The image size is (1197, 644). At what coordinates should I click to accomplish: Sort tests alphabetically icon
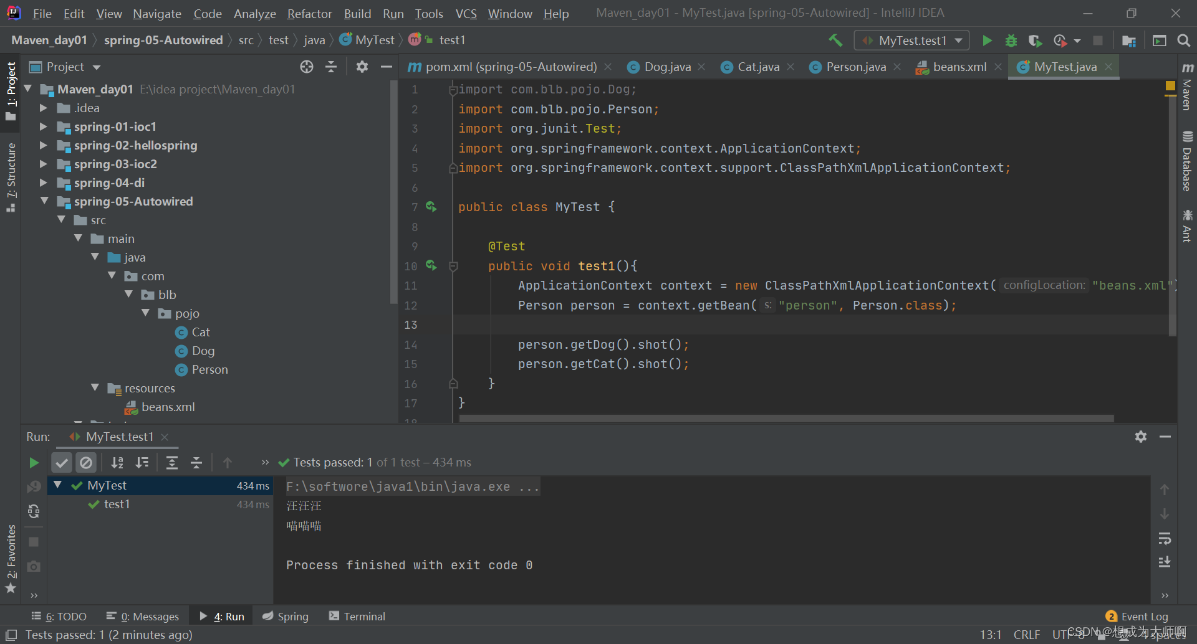tap(117, 463)
